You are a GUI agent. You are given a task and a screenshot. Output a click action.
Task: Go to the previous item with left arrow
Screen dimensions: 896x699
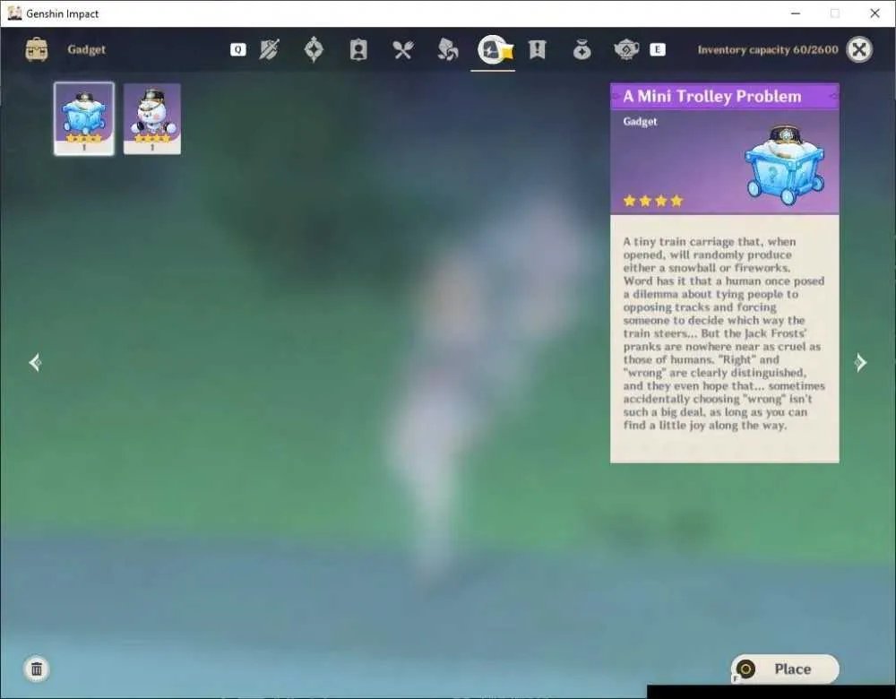pyautogui.click(x=35, y=362)
